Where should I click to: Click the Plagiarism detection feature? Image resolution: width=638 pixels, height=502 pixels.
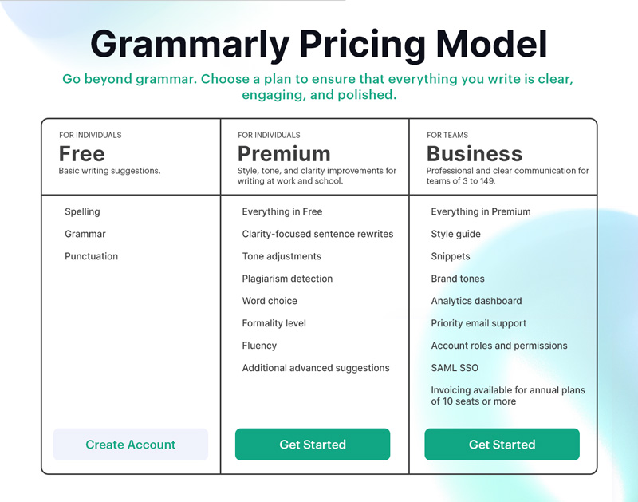pyautogui.click(x=287, y=279)
